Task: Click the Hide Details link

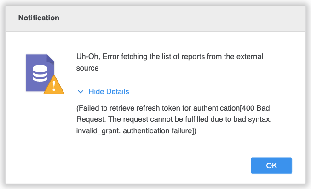Action: tap(109, 92)
